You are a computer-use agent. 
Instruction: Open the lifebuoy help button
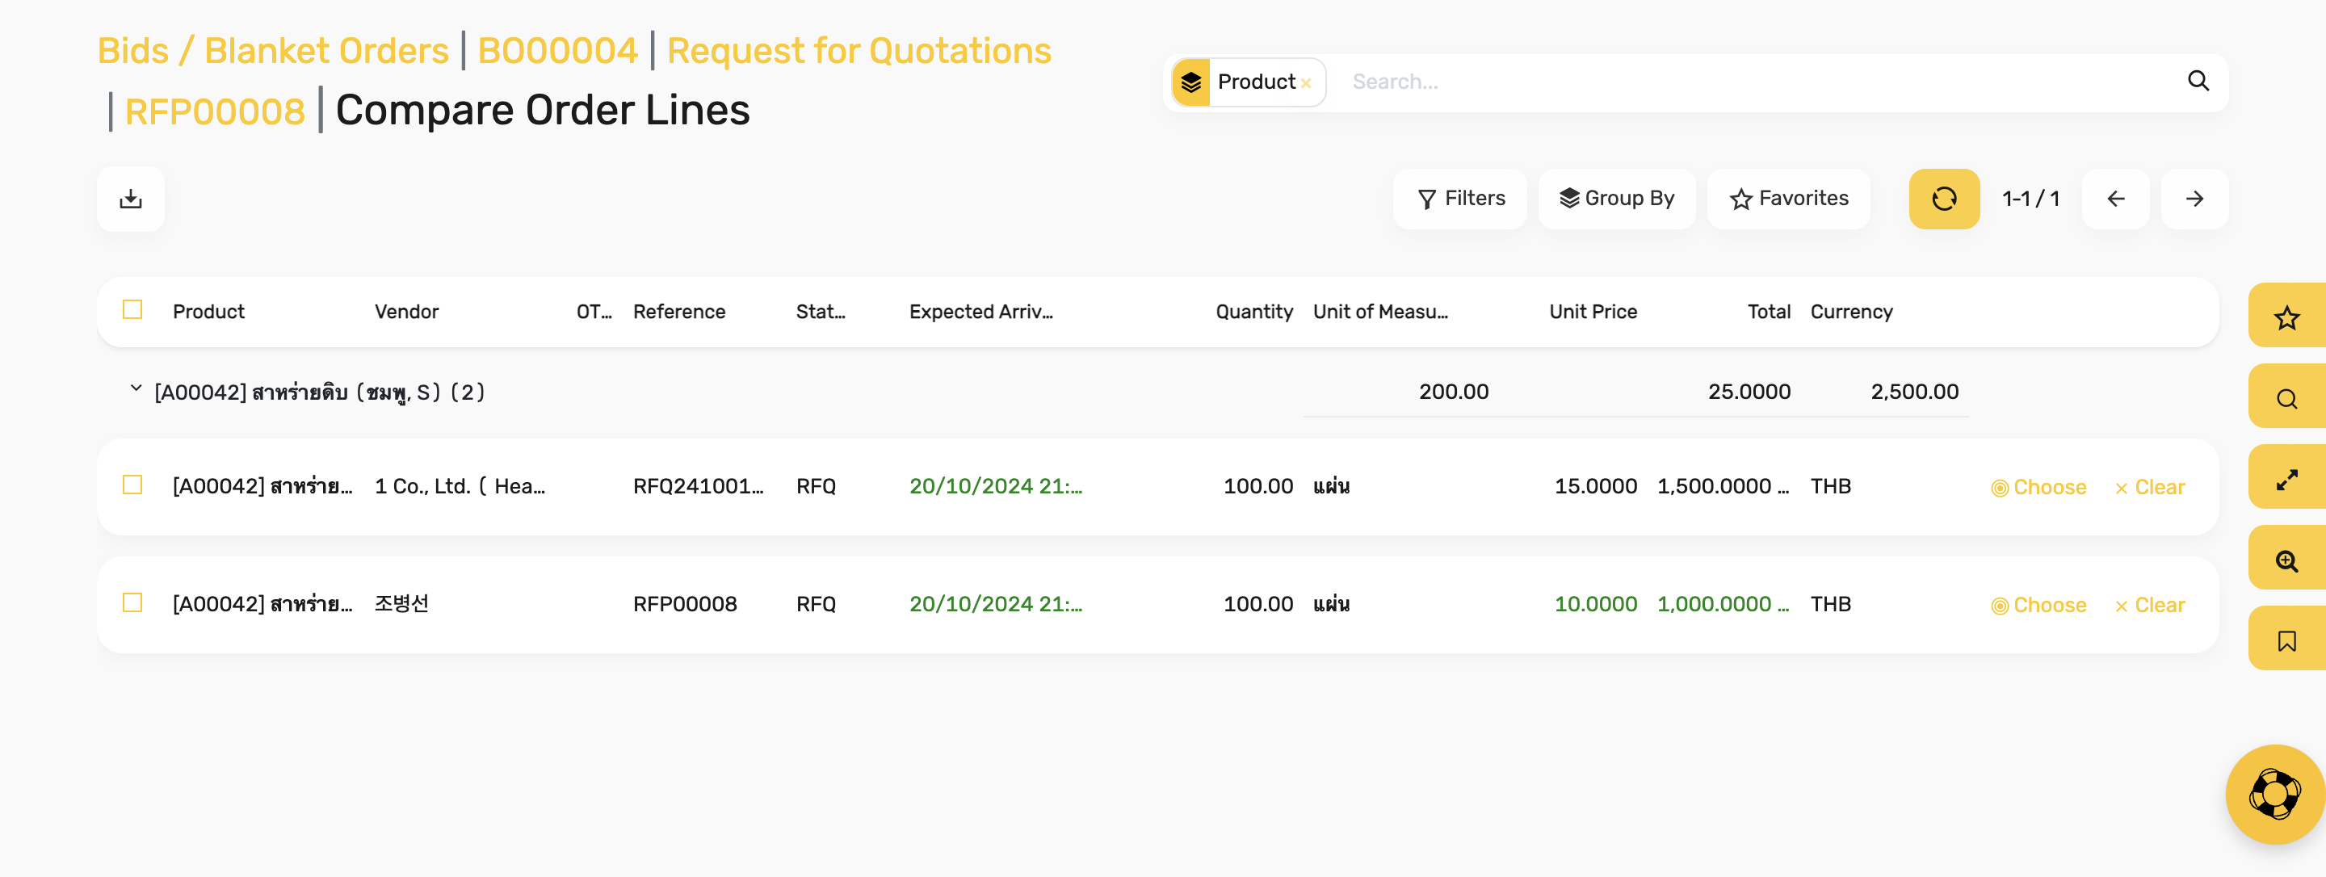point(2274,794)
